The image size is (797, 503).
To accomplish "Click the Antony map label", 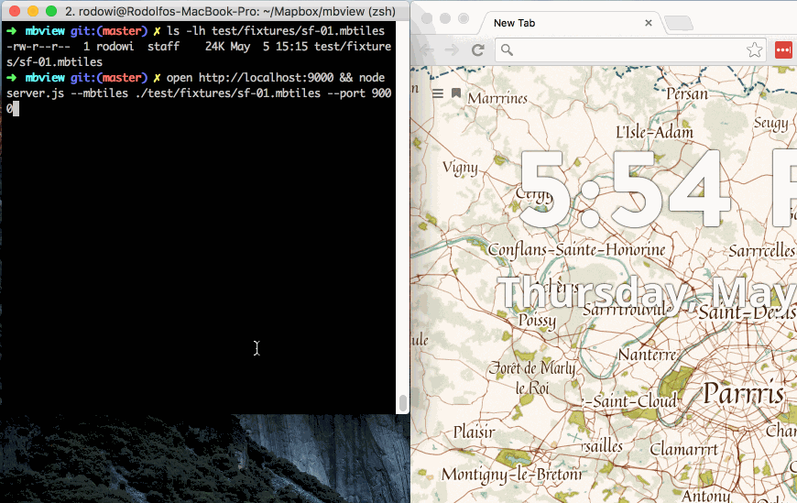I will click(705, 495).
